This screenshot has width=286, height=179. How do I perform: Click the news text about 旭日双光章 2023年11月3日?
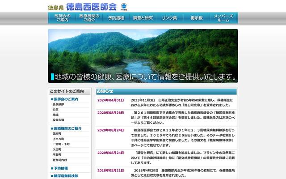click(182, 102)
